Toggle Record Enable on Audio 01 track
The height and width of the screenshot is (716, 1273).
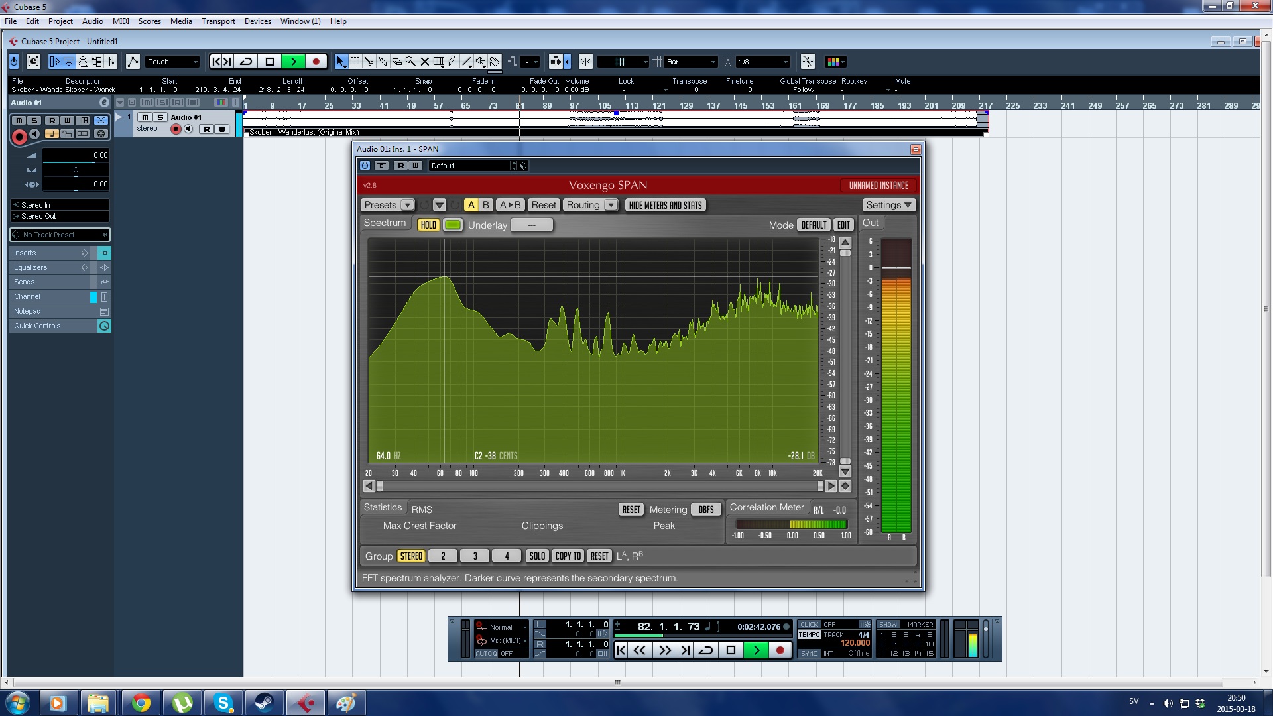176,129
